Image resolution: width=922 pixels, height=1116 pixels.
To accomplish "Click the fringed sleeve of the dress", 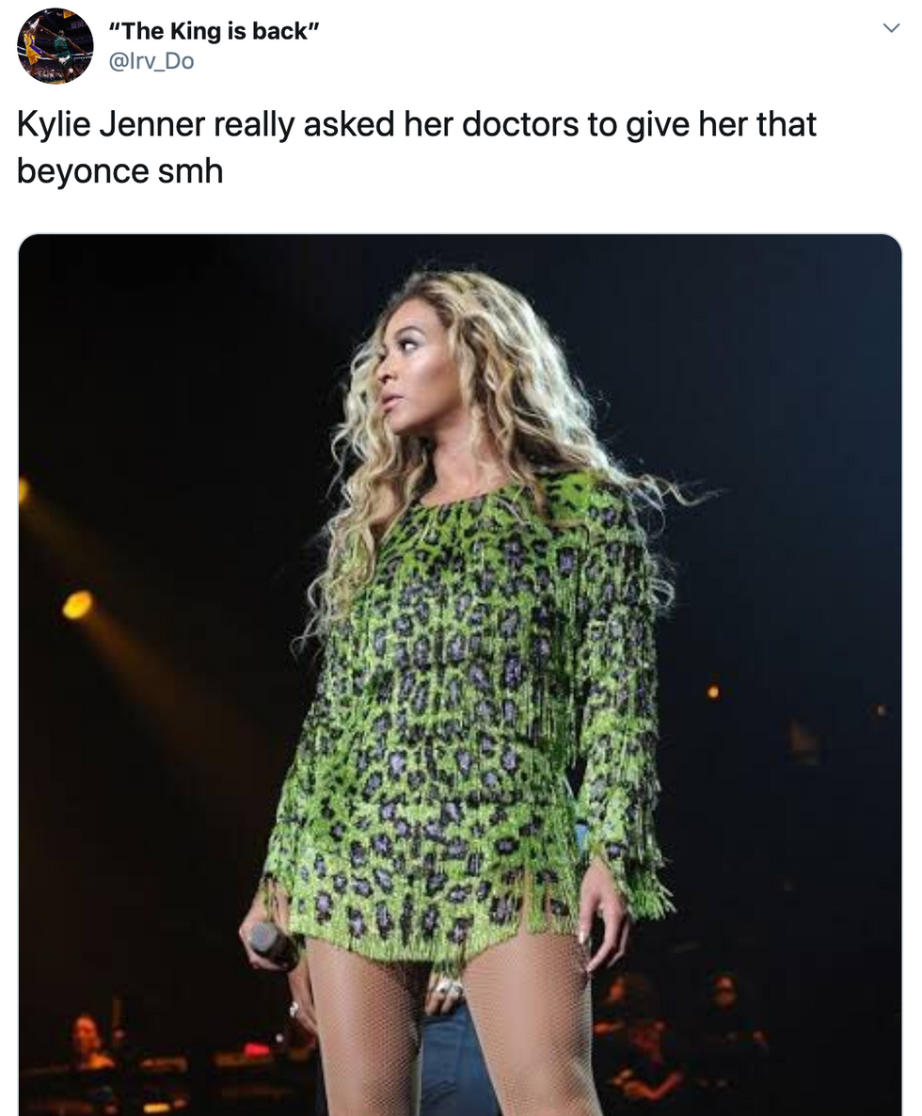I will [624, 711].
